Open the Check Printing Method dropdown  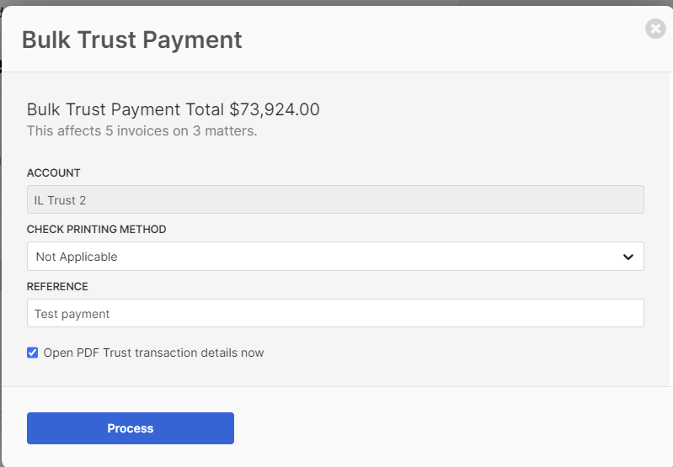pos(335,257)
